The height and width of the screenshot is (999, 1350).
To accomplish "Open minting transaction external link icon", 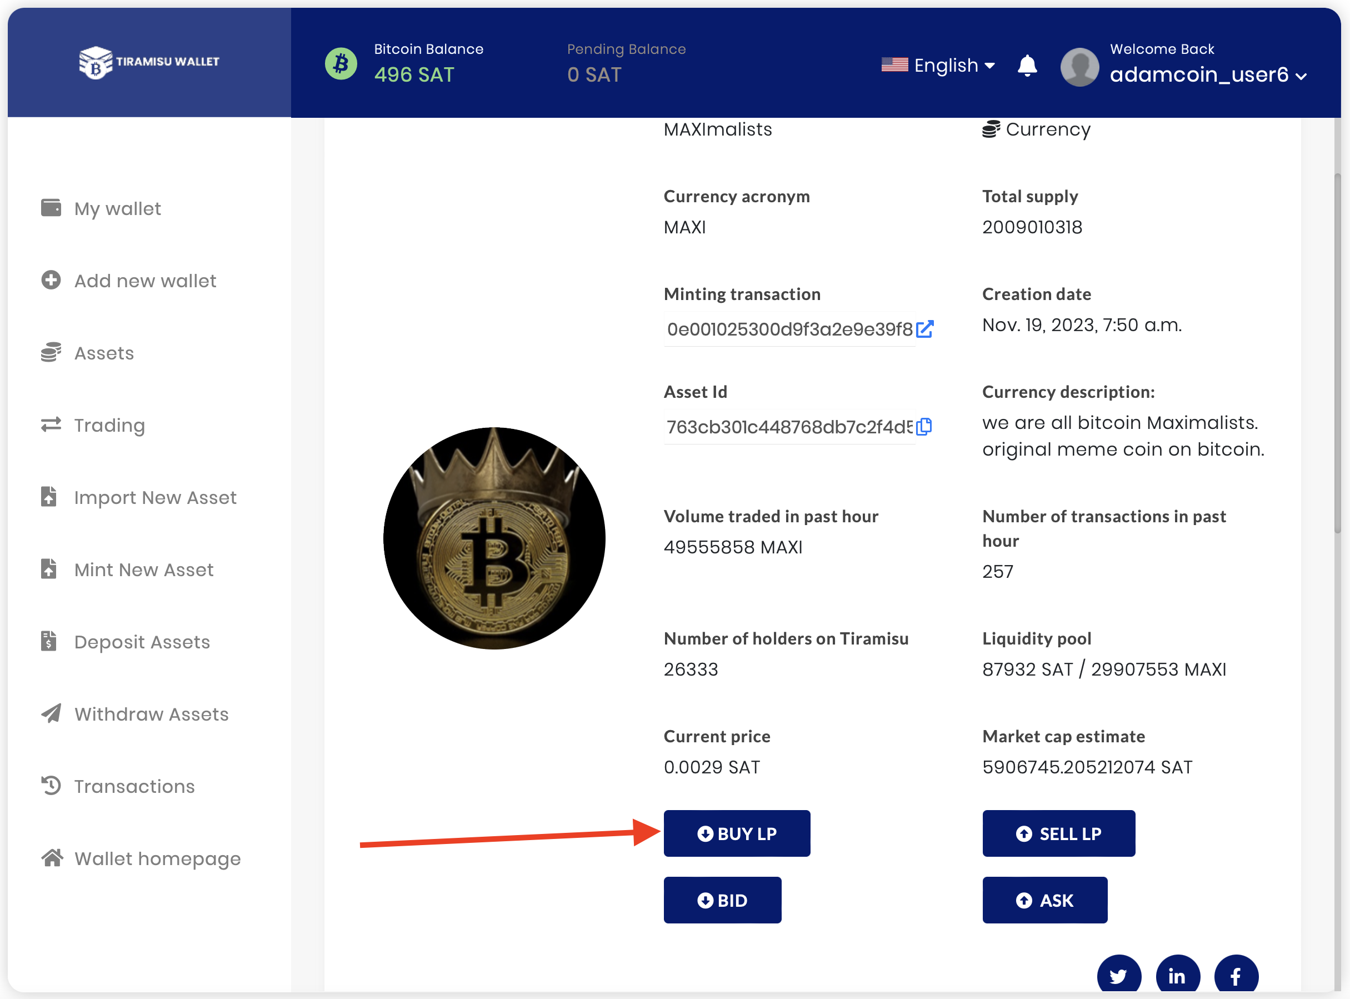I will coord(924,329).
